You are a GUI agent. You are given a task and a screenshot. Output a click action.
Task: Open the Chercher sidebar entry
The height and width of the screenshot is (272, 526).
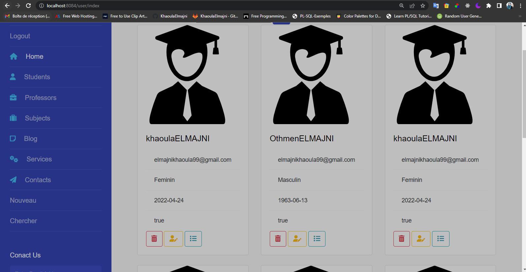click(x=23, y=221)
